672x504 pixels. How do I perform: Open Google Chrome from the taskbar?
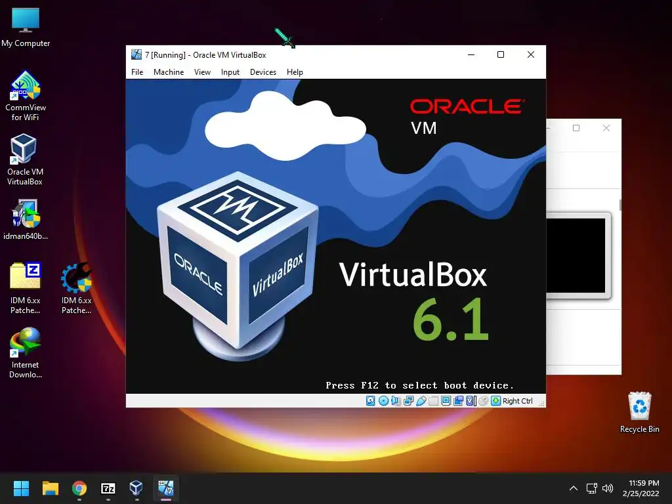[79, 488]
